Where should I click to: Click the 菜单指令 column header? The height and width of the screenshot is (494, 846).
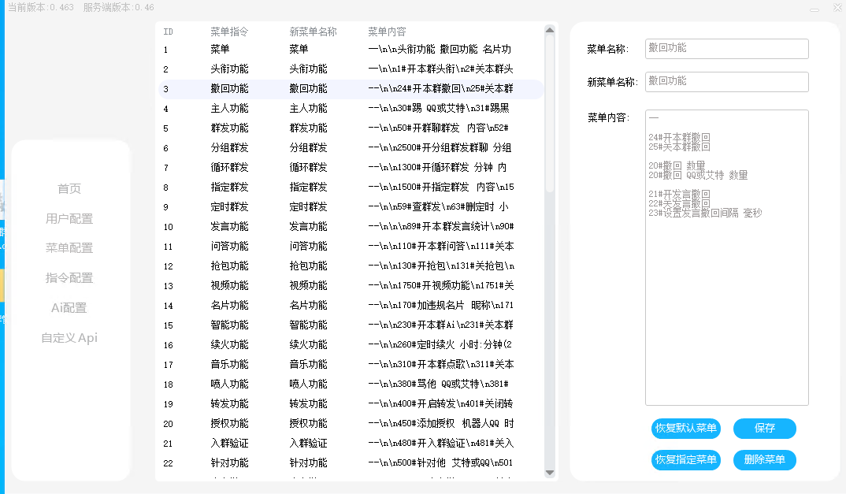pyautogui.click(x=229, y=32)
